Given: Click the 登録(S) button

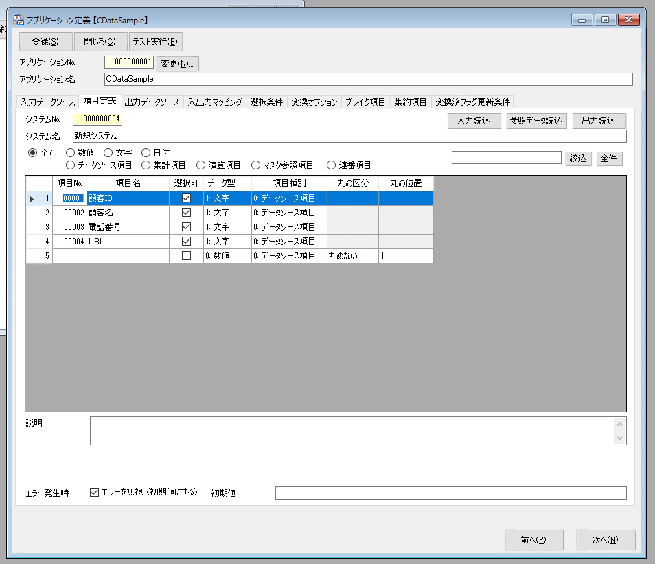Looking at the screenshot, I should pyautogui.click(x=46, y=42).
